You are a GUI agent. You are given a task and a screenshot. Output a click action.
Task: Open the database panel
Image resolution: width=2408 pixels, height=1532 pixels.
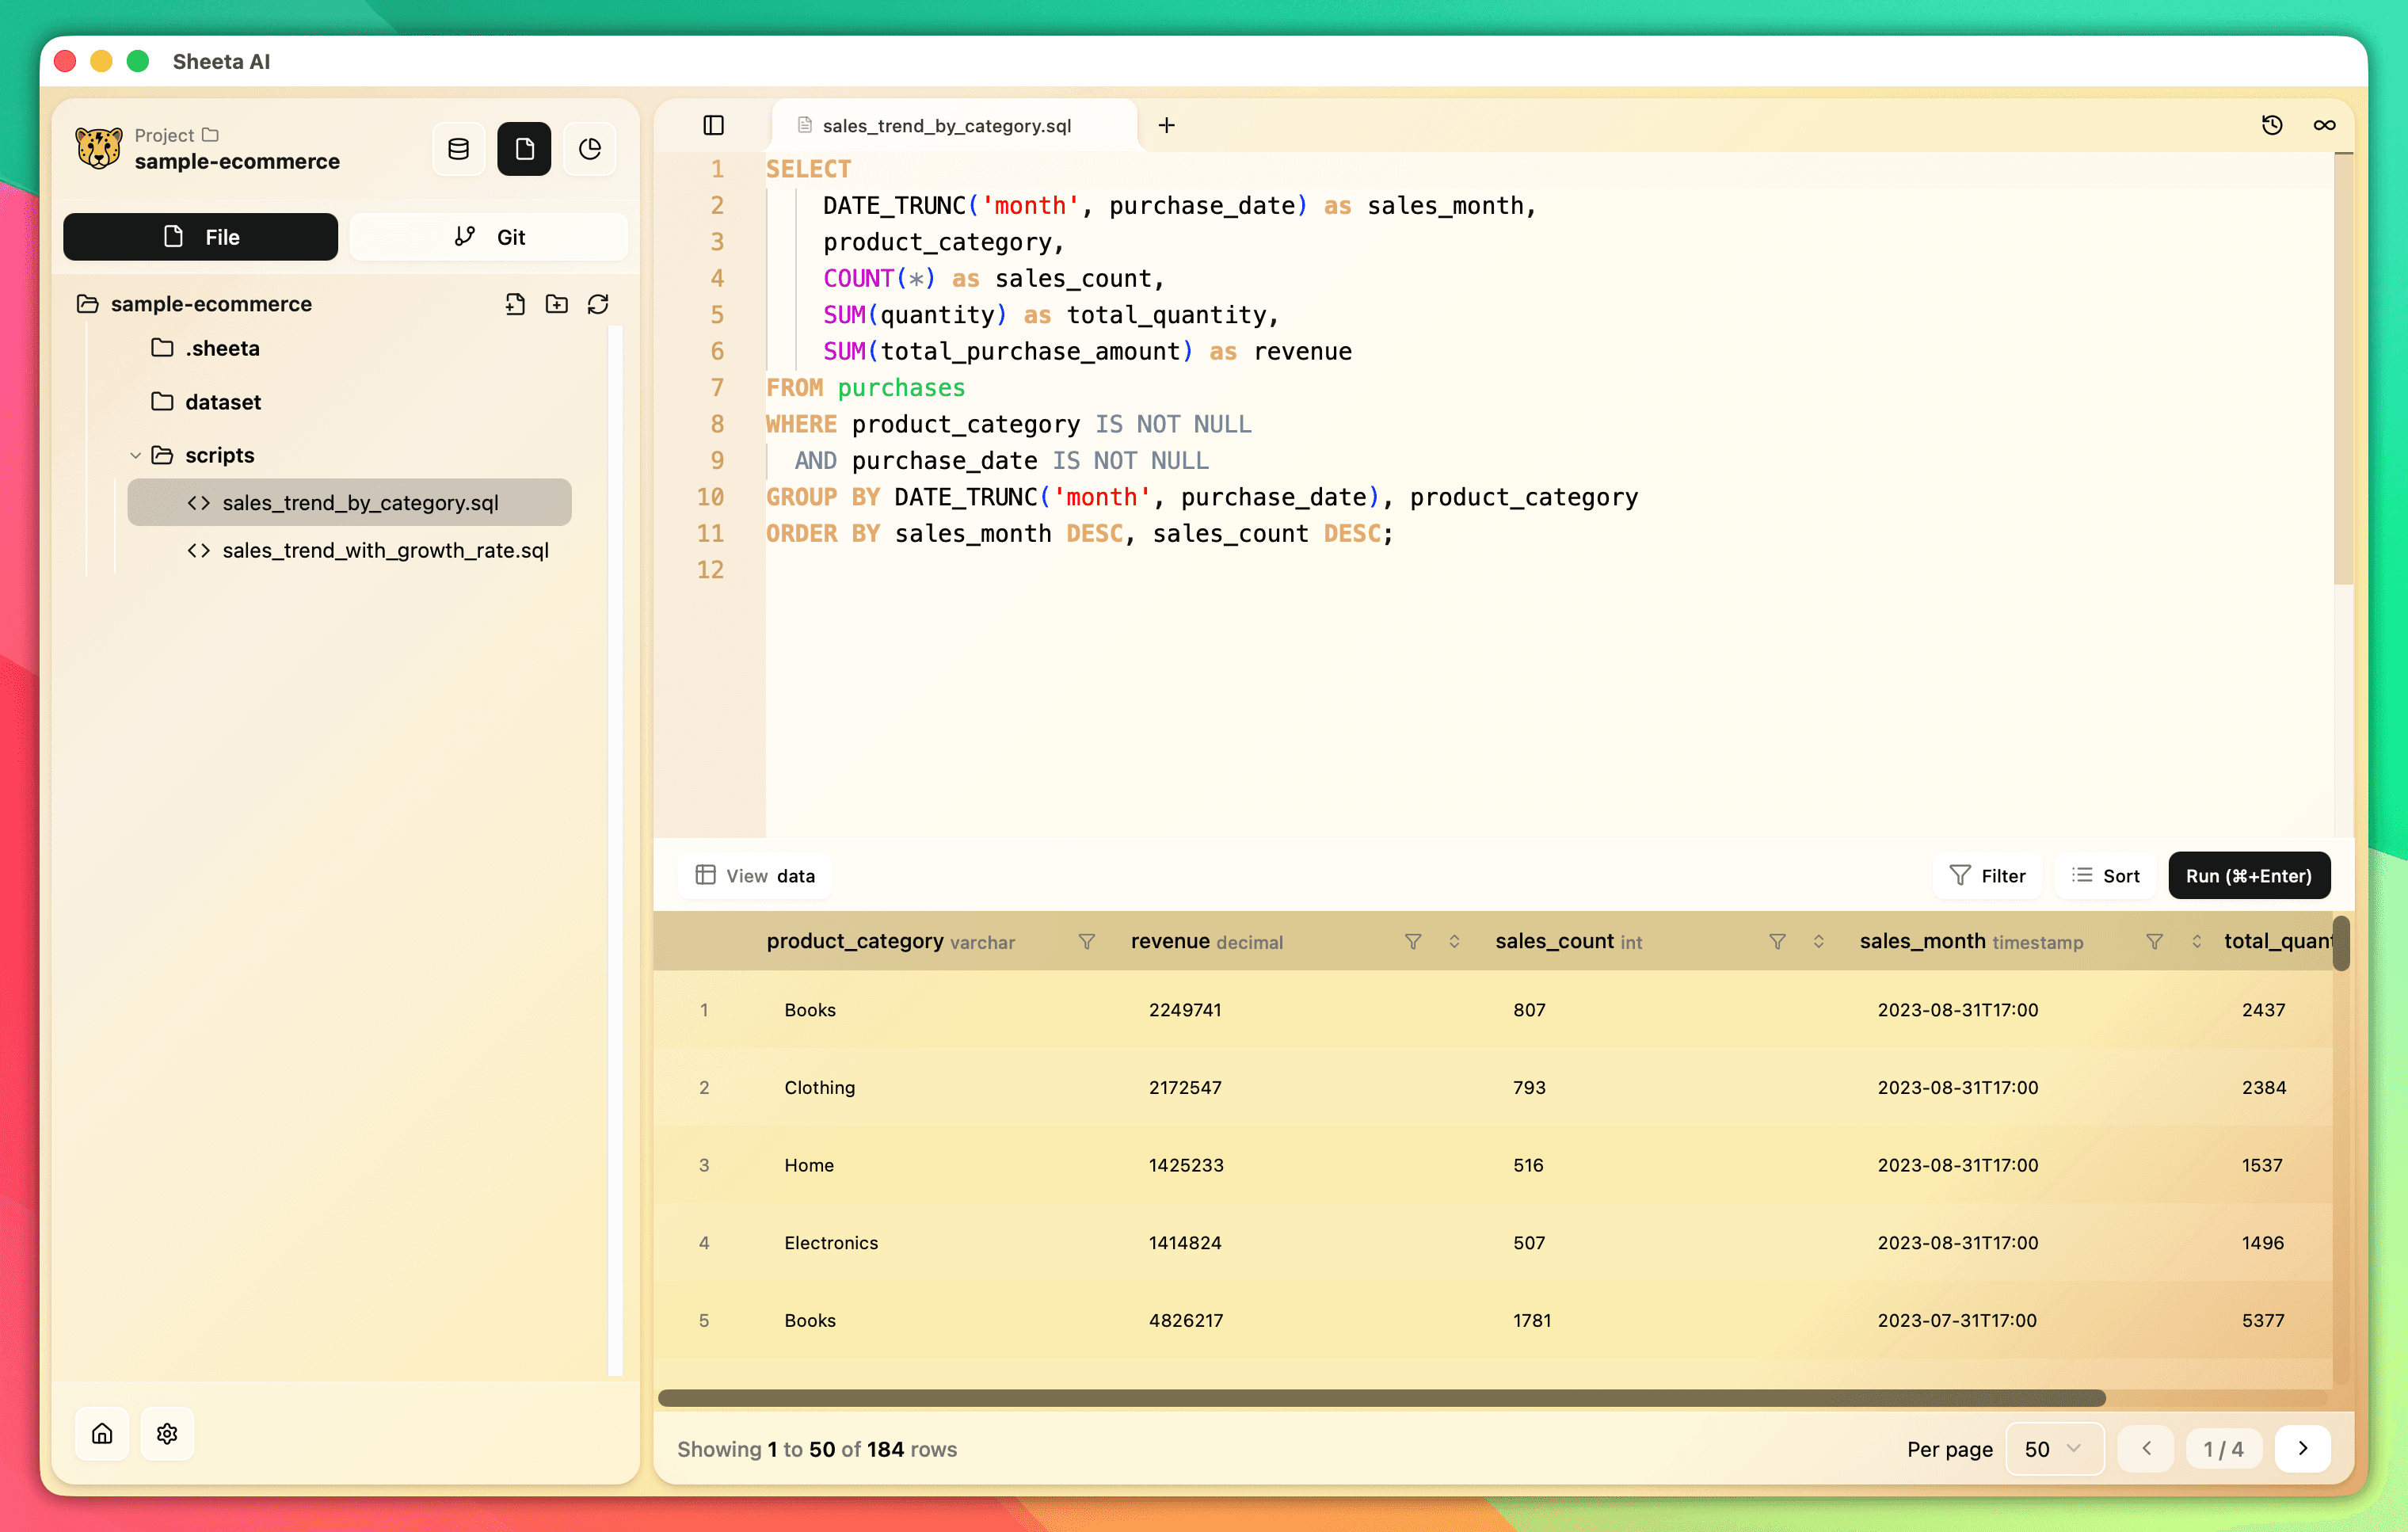point(458,148)
